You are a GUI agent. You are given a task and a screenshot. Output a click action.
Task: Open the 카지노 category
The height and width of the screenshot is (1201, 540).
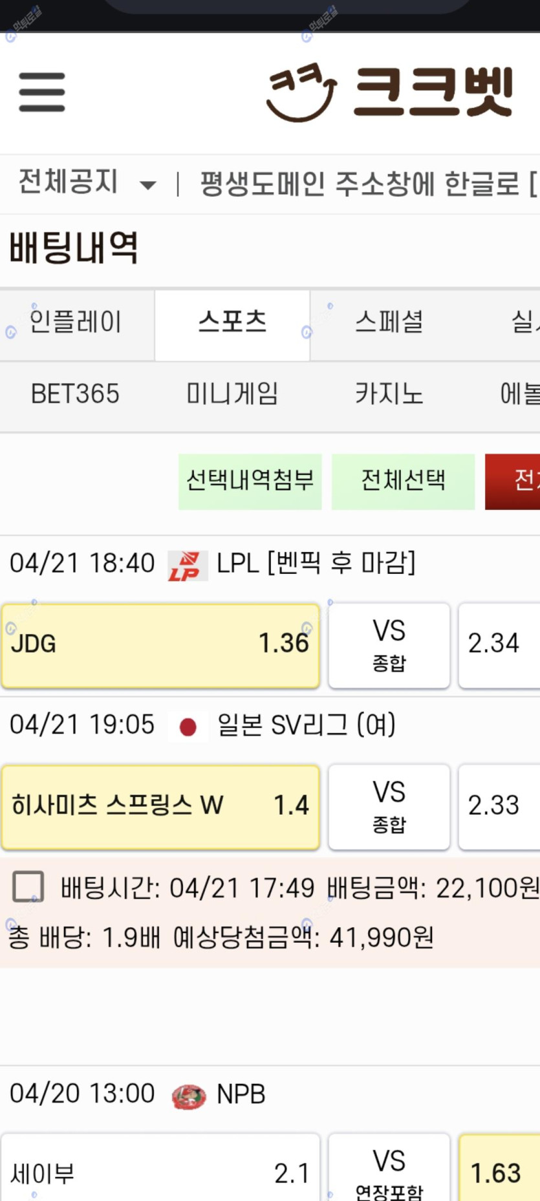pos(389,393)
